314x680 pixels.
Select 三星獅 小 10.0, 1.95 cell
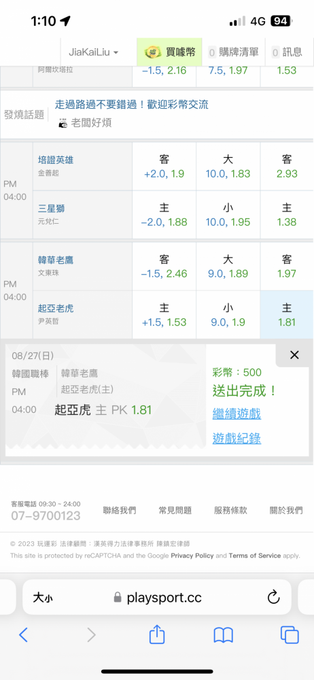click(228, 215)
